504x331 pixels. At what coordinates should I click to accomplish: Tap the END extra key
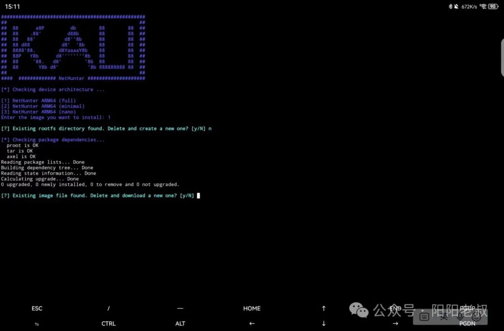coord(395,308)
